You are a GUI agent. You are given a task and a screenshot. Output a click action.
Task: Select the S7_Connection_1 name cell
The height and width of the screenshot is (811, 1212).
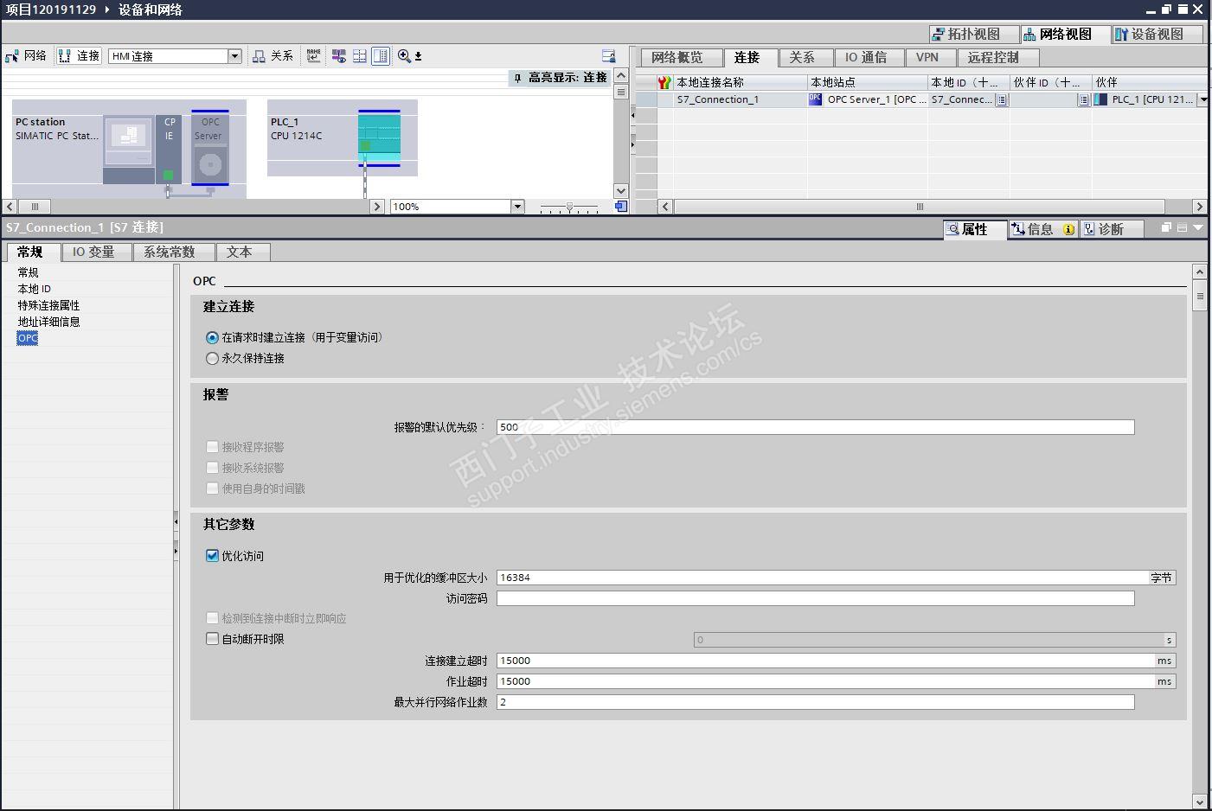point(740,100)
